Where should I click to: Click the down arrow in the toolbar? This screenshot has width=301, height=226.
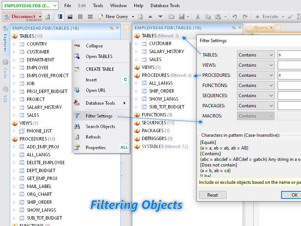(161, 17)
